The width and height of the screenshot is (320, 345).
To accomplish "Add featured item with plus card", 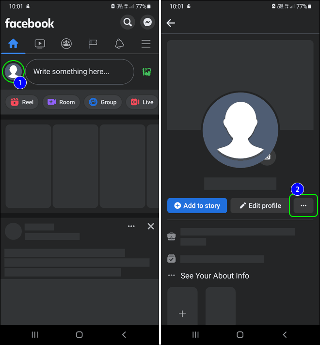I will pyautogui.click(x=182, y=306).
